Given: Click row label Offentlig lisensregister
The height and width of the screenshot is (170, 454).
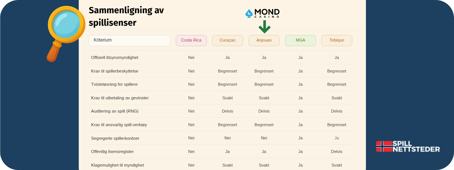Looking at the screenshot, I should click(x=112, y=151).
